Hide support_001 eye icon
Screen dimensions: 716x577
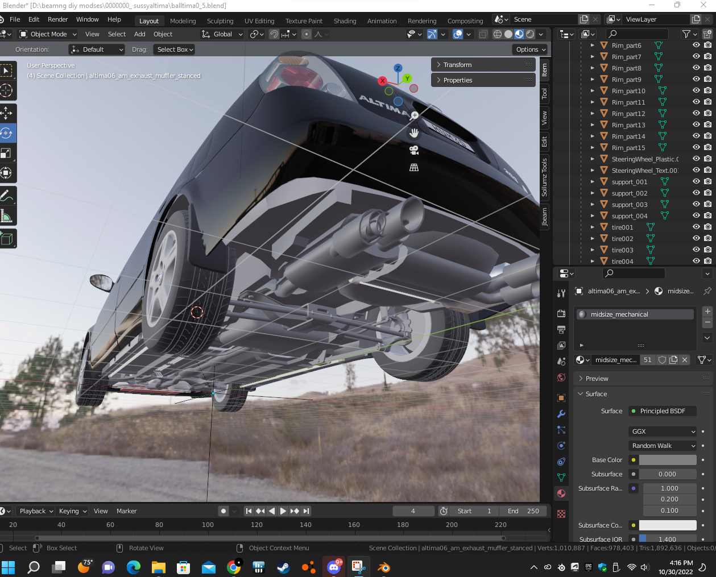point(696,181)
